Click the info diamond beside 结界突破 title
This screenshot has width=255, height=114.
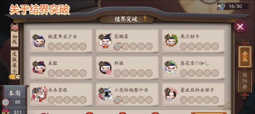[145, 19]
